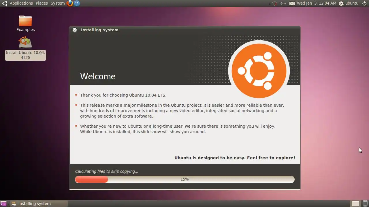Select the Examples folder on desktop
Screen dimensions: 369x207
tap(25, 24)
